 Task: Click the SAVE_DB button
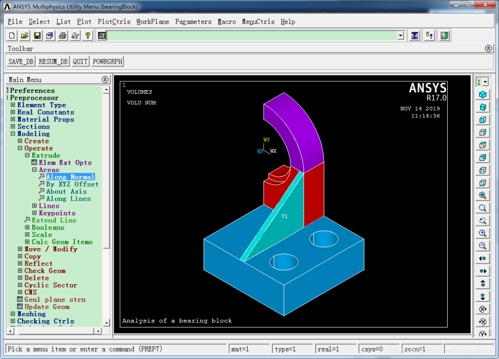pos(21,61)
